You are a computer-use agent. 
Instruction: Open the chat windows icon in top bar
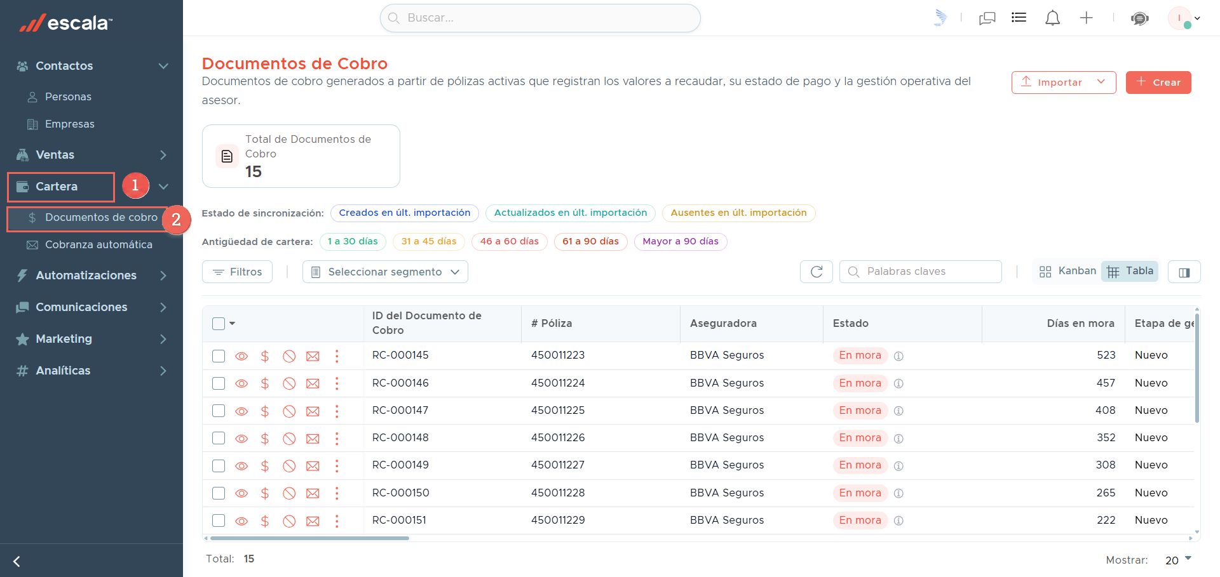pyautogui.click(x=987, y=18)
